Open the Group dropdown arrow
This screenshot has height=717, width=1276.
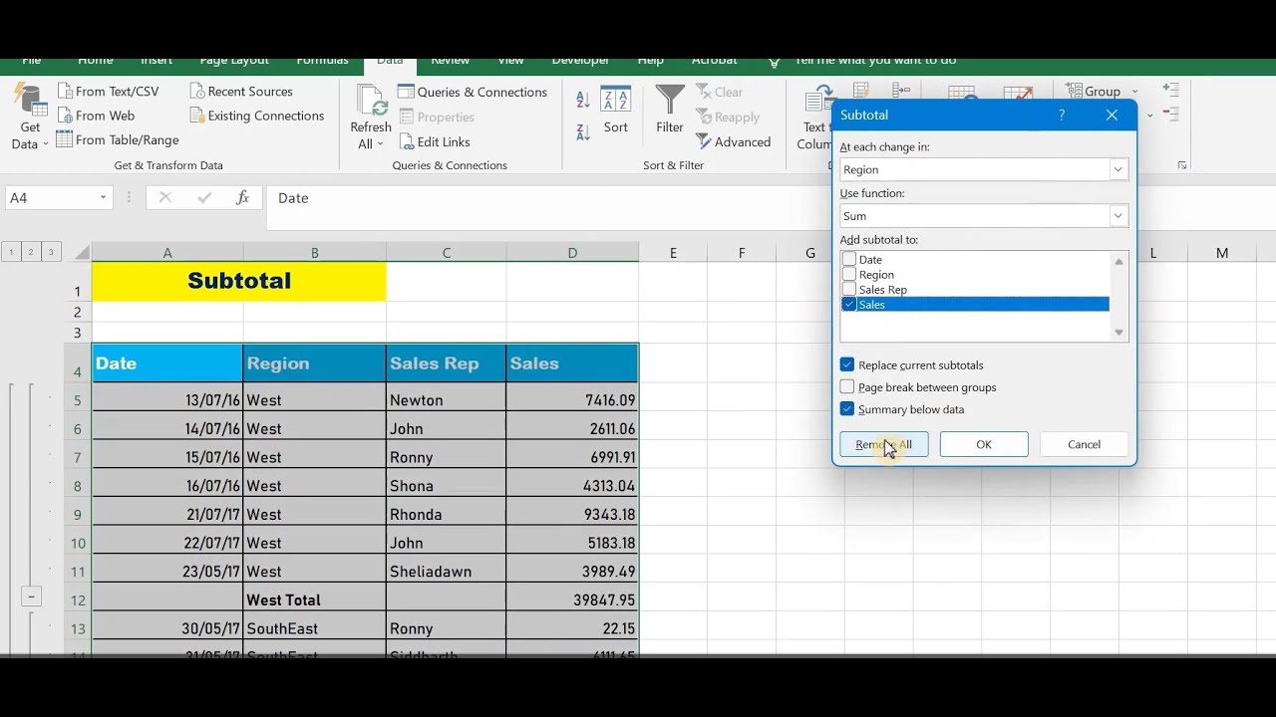[x=1134, y=92]
